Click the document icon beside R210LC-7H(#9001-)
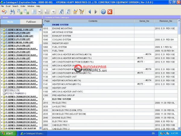This screenshot has width=181, height=136. click(4, 93)
